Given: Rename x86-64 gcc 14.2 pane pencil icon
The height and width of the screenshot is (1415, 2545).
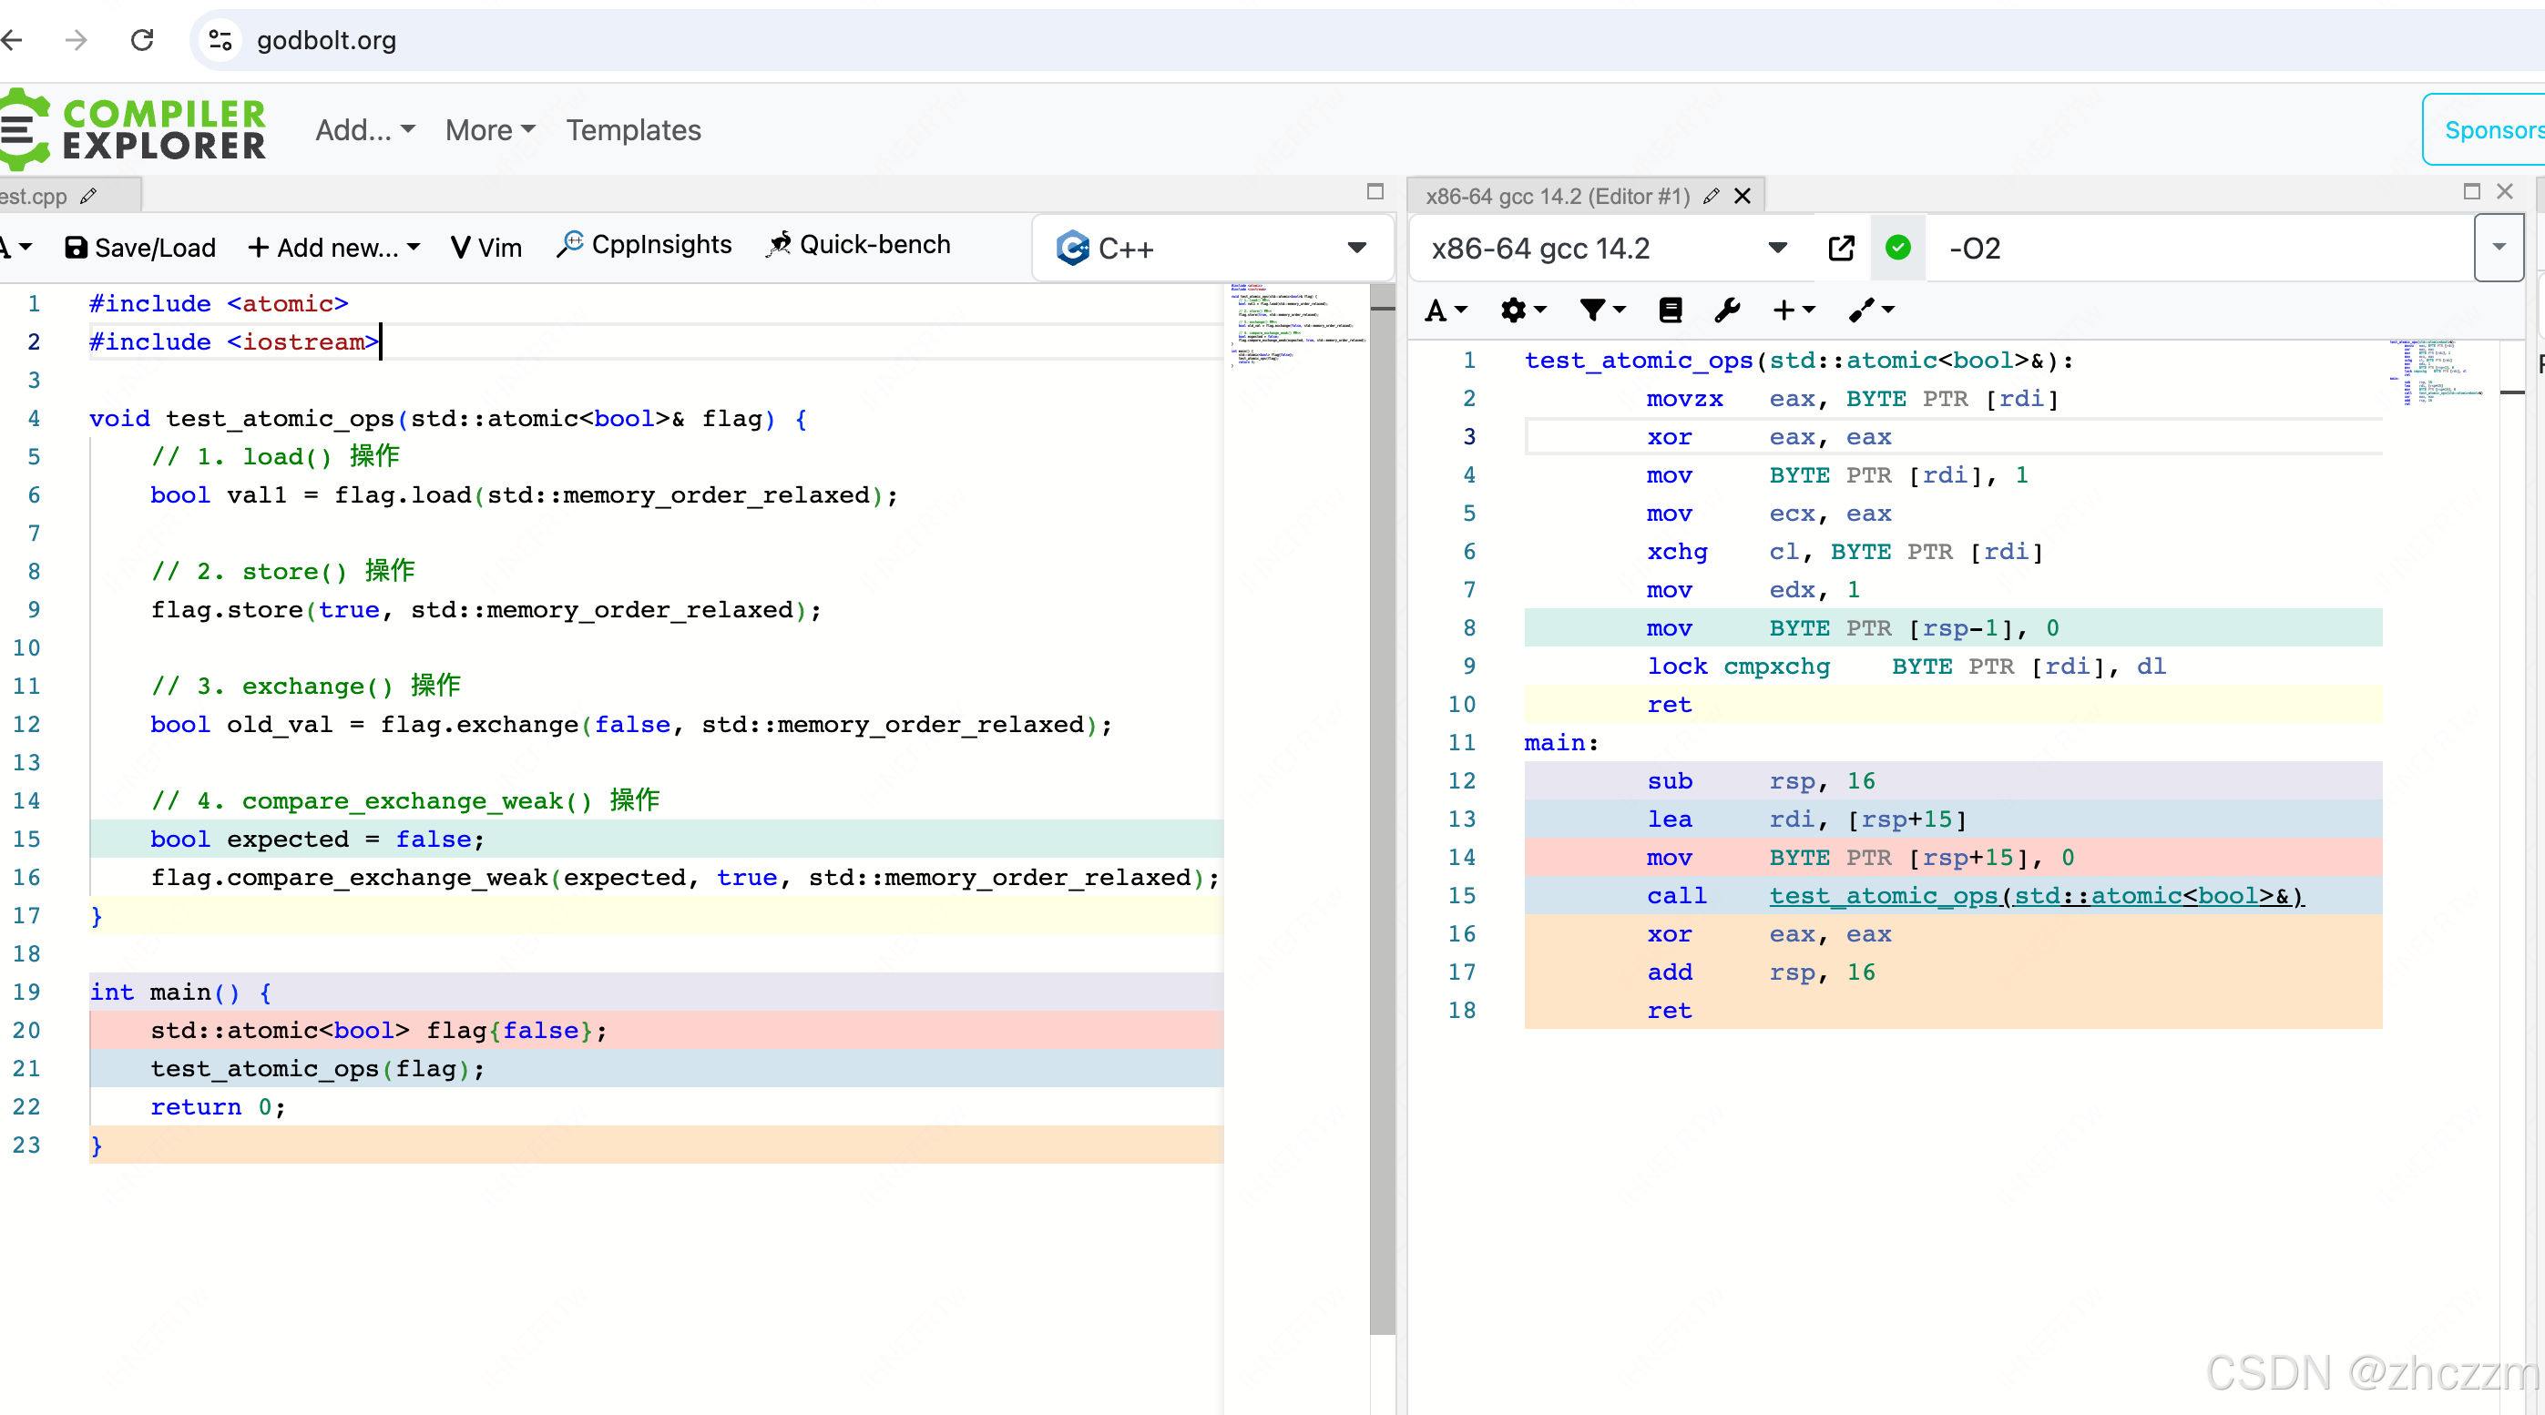Looking at the screenshot, I should 1712,196.
